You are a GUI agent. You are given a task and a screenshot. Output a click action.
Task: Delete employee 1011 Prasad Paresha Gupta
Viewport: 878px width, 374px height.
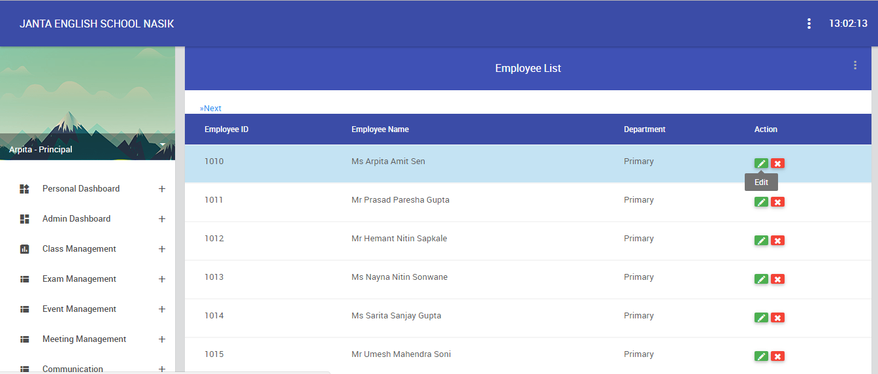[x=777, y=202]
